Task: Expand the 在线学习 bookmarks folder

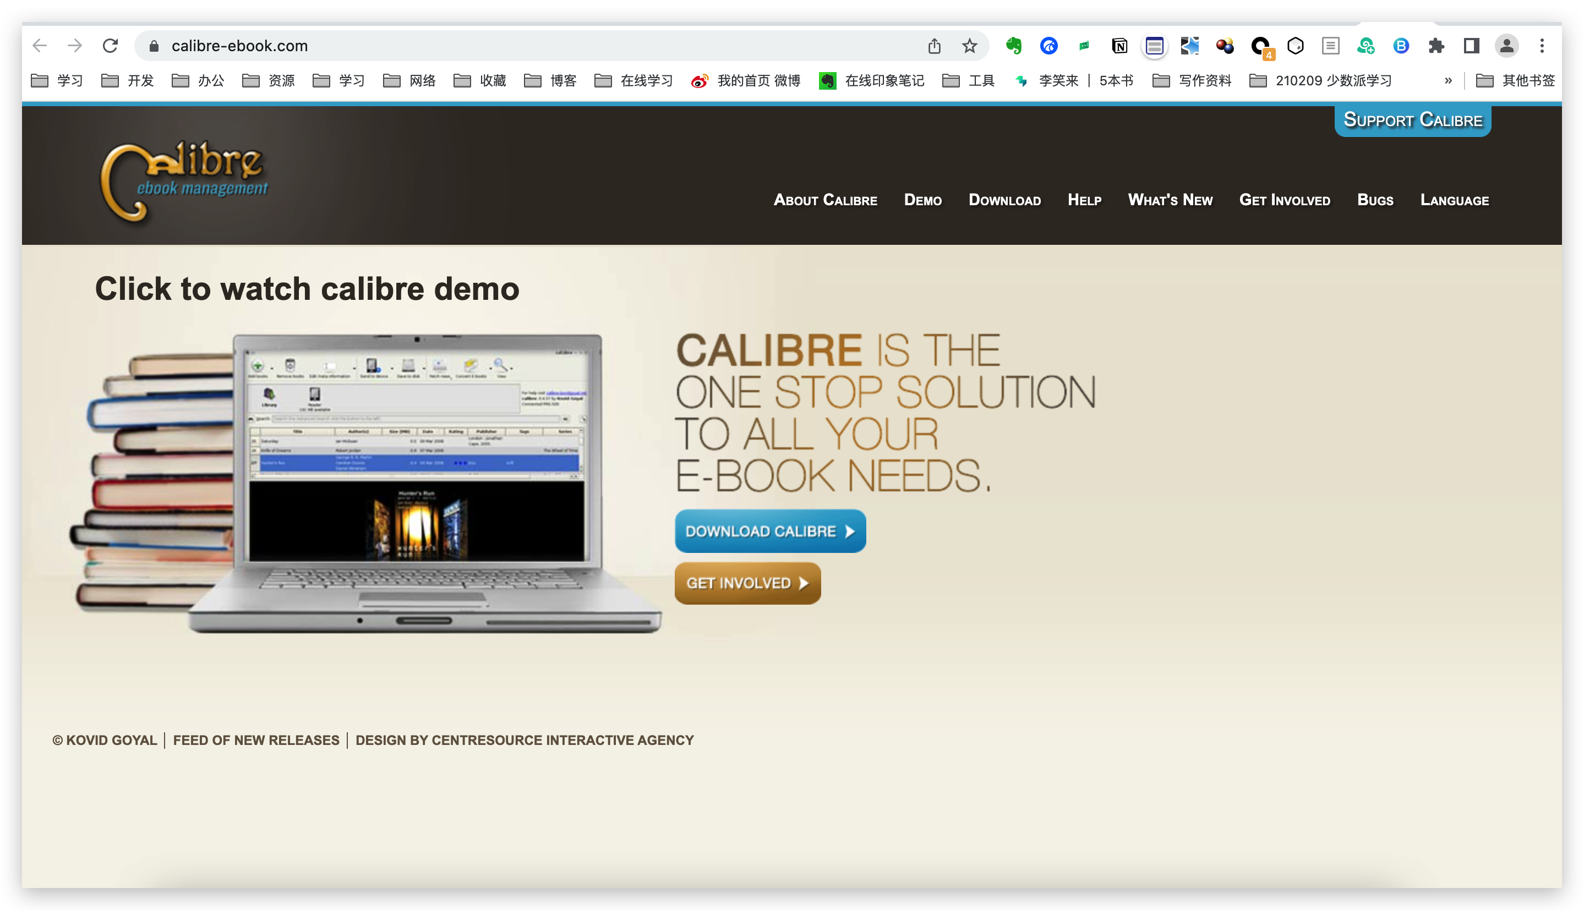Action: coord(633,81)
